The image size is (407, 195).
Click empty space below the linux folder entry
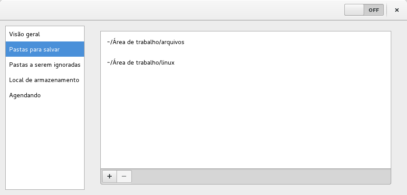pos(245,118)
